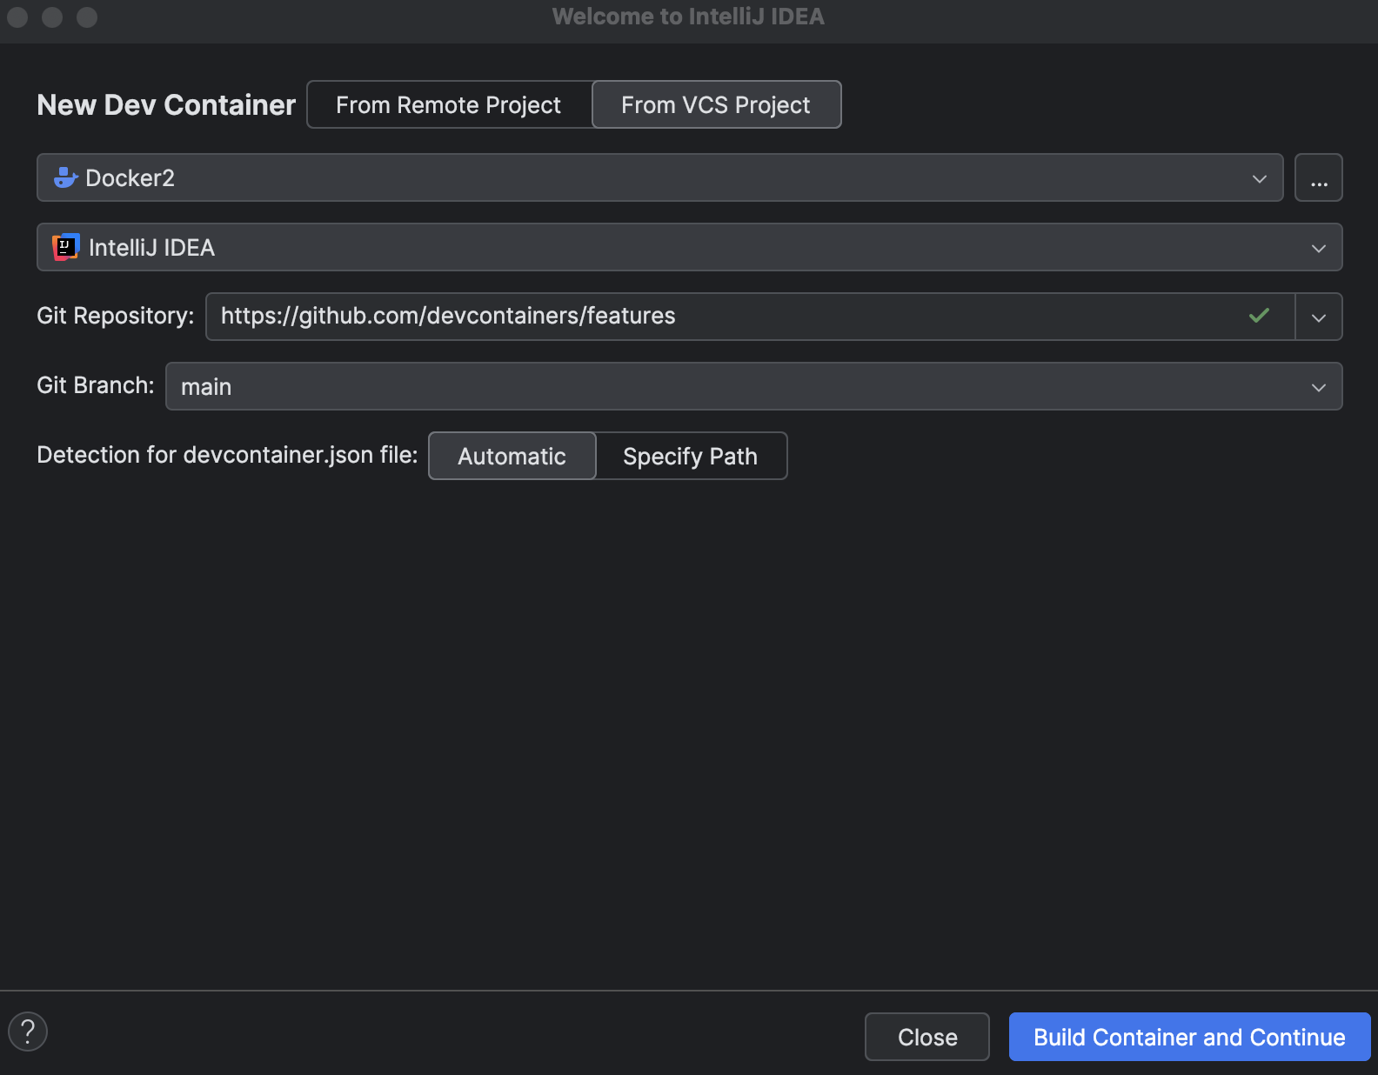The width and height of the screenshot is (1378, 1075).
Task: Click the IntelliJ IDEA logo icon
Action: point(65,248)
